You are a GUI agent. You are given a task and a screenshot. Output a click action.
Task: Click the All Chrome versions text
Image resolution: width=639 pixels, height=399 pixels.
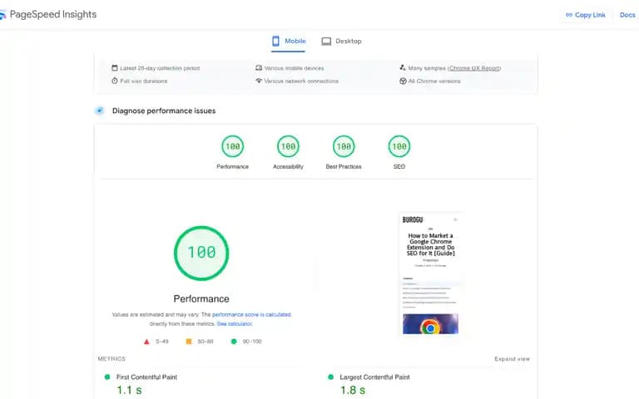point(434,81)
